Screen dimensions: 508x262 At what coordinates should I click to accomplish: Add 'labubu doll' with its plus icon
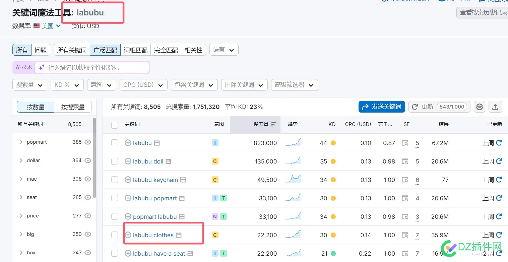click(128, 161)
